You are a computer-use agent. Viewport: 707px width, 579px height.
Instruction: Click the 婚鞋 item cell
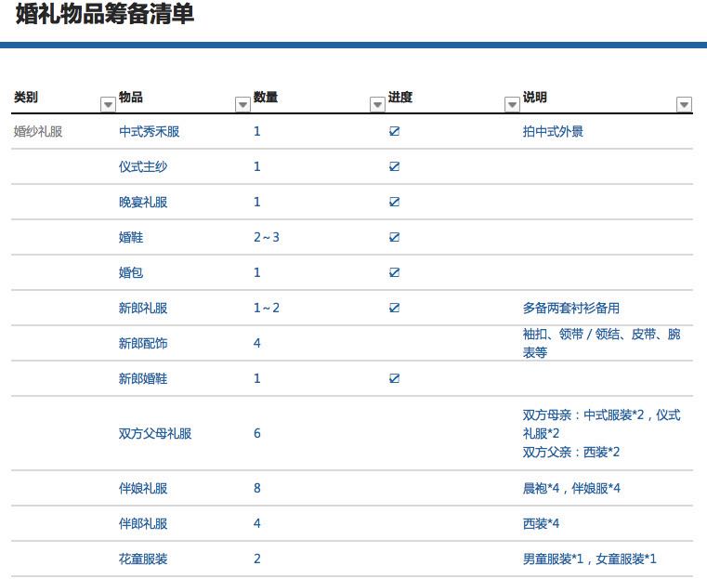131,237
